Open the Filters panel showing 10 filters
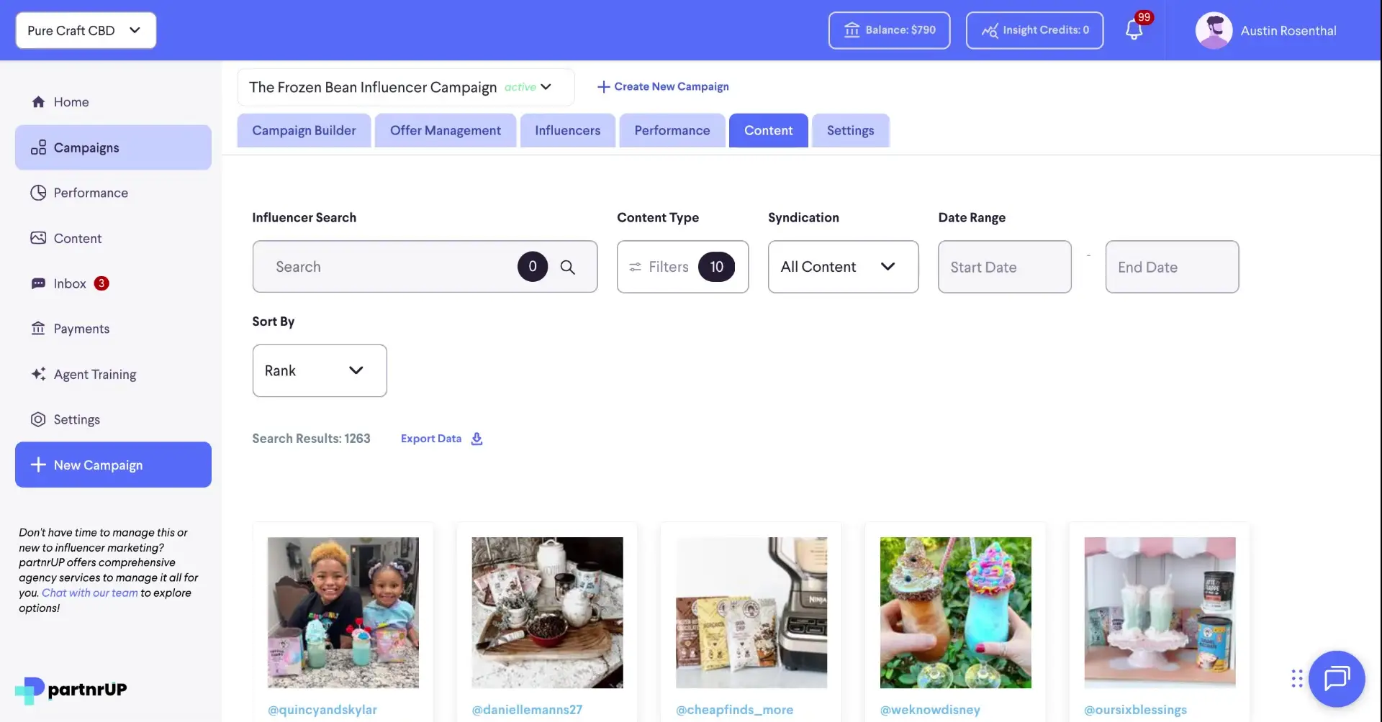The width and height of the screenshot is (1382, 722). (681, 267)
